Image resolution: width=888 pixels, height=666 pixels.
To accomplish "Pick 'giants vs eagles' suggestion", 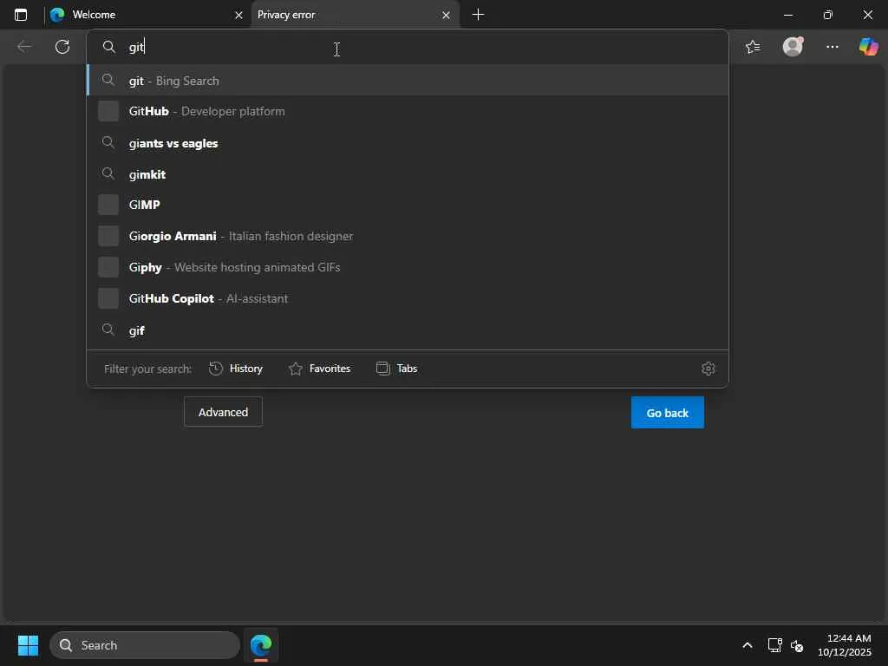I will click(408, 143).
